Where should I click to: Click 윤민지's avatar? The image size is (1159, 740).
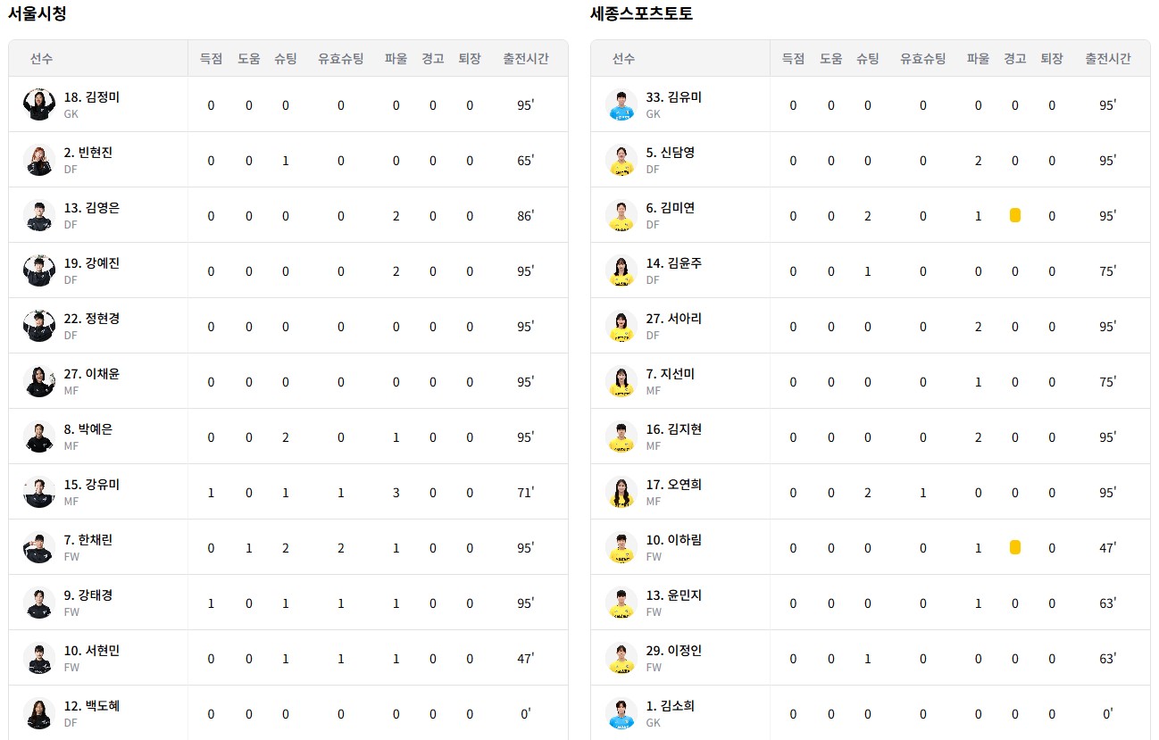621,603
